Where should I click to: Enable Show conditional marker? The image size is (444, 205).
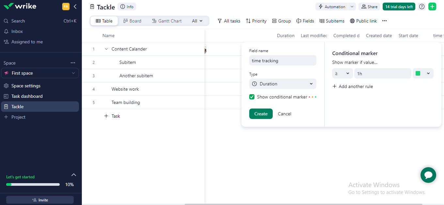point(252,97)
